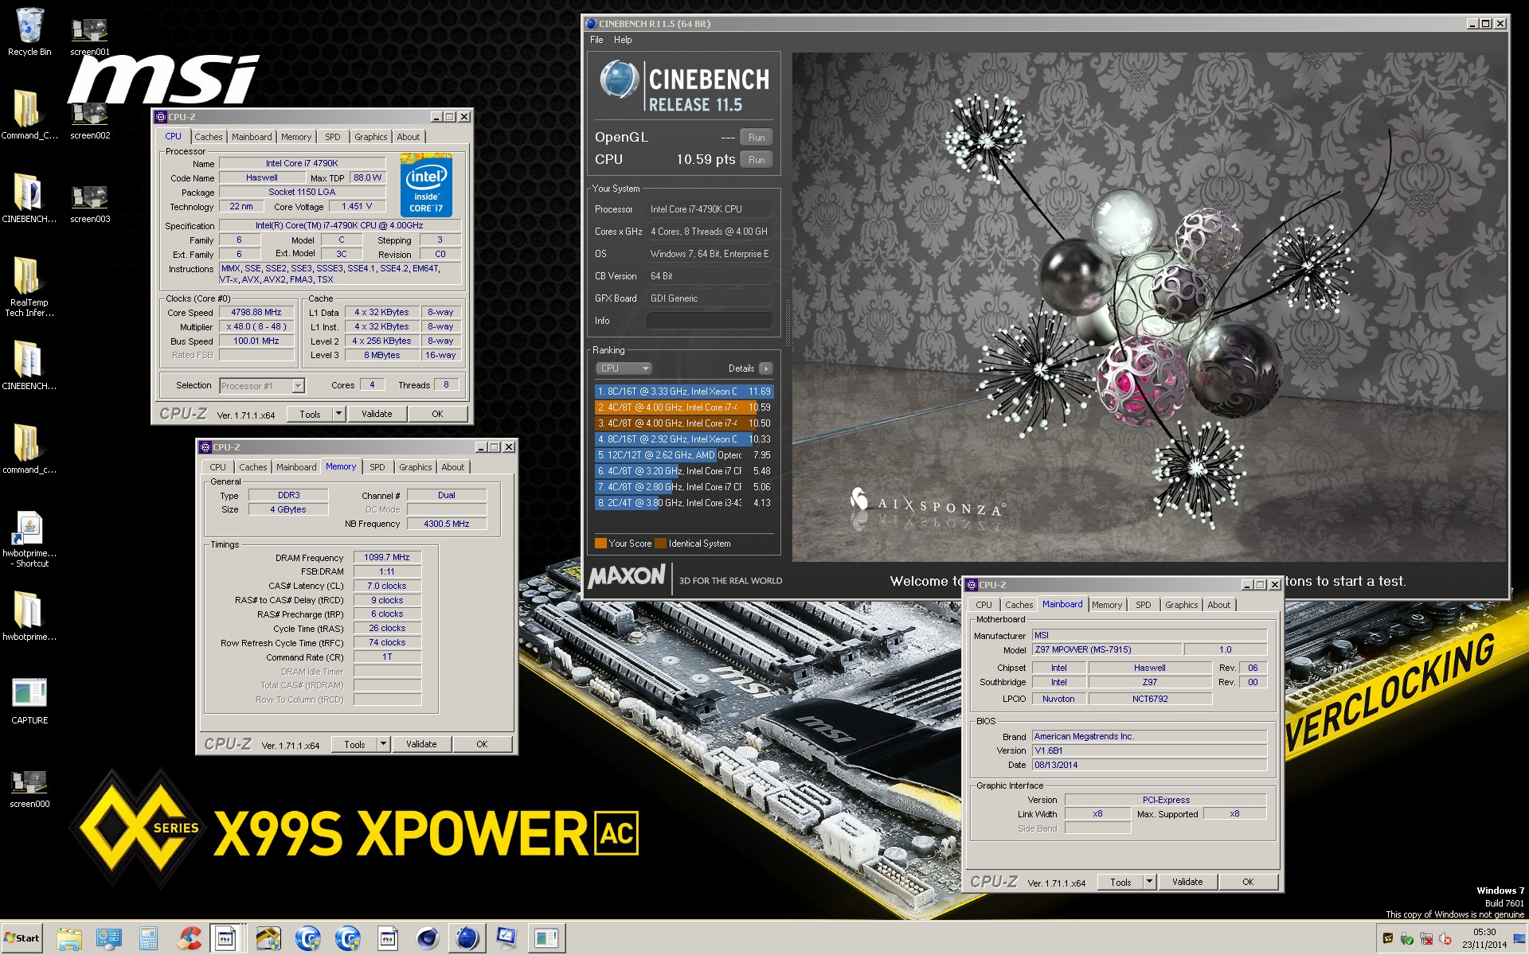Open the CAPTURE desktop icon
1529x955 pixels.
coord(29,700)
